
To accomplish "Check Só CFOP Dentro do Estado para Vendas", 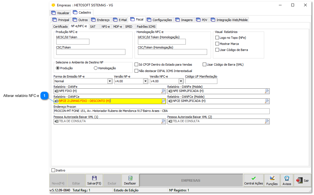I will [x=136, y=65].
